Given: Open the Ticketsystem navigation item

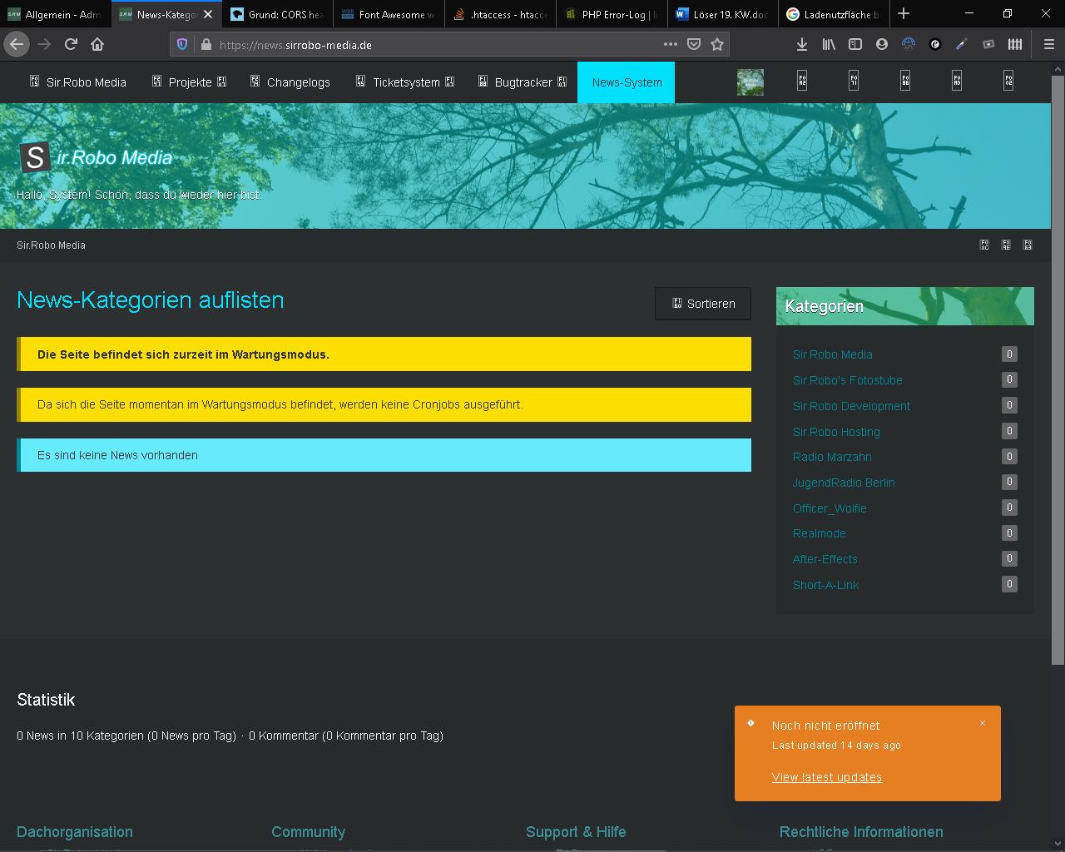Looking at the screenshot, I should tap(405, 82).
